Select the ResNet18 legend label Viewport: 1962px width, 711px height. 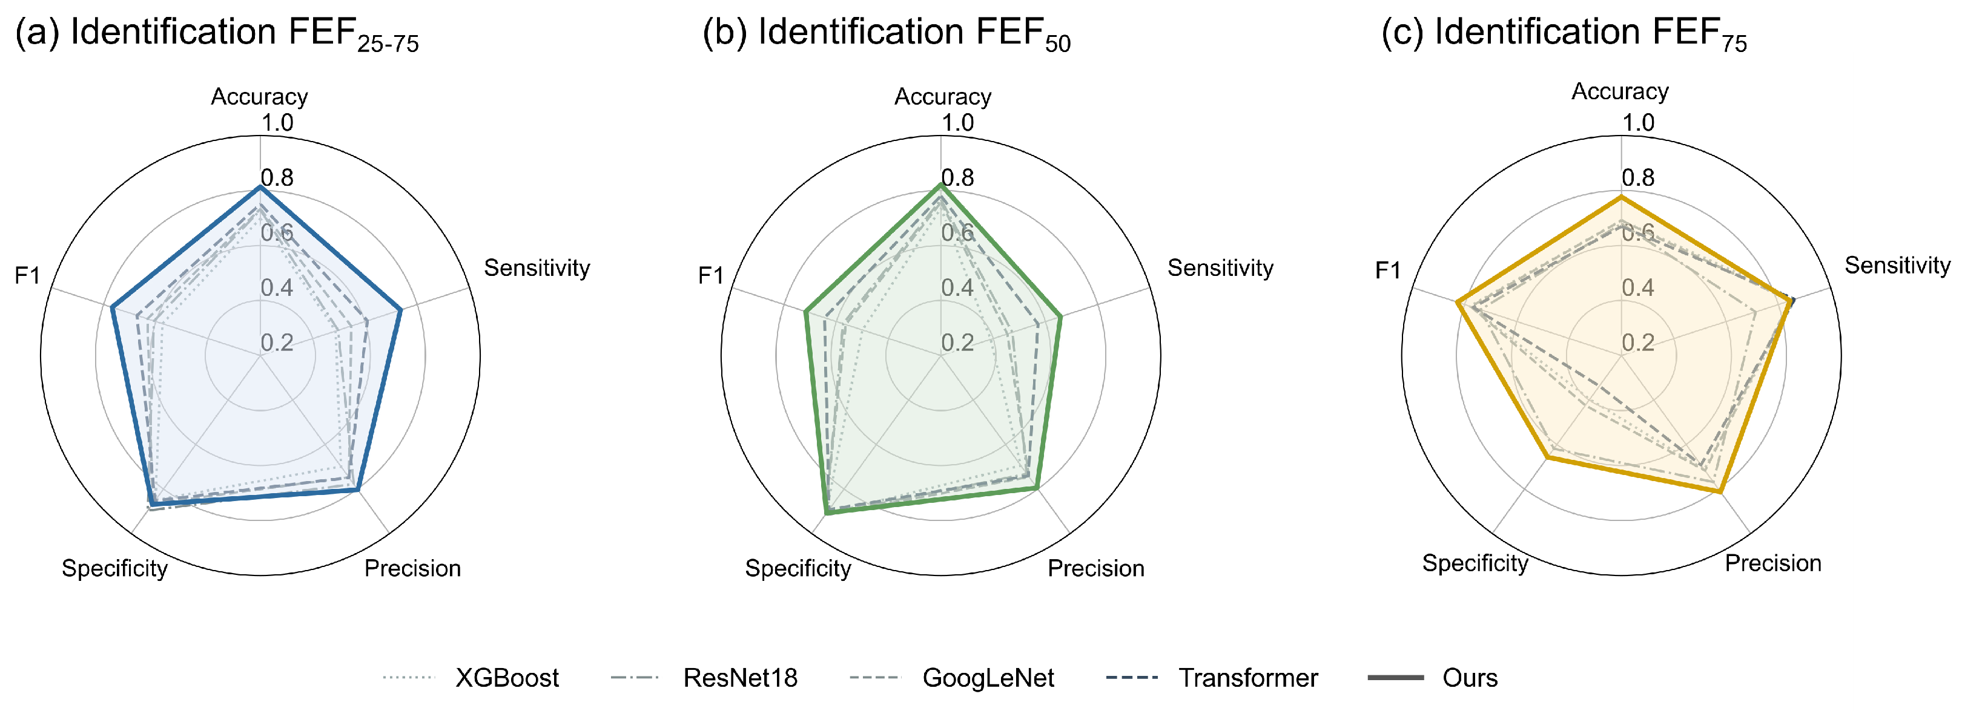tap(741, 678)
